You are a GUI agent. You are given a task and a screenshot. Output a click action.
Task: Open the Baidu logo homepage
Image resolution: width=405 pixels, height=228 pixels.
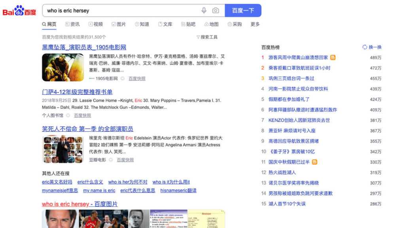19,11
